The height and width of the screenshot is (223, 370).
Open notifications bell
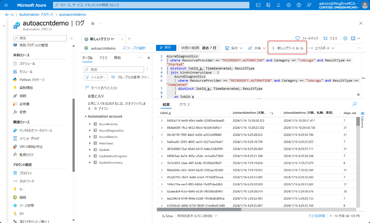tap(279, 5)
